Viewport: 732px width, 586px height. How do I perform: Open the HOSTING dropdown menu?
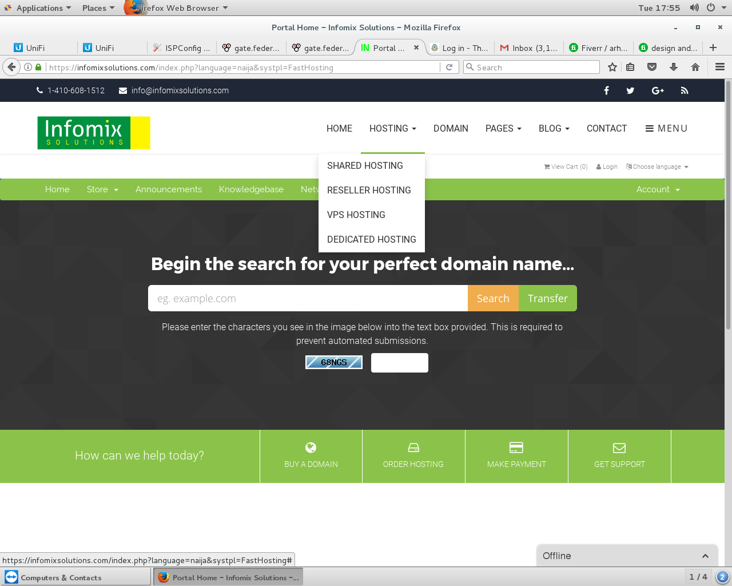click(x=392, y=128)
